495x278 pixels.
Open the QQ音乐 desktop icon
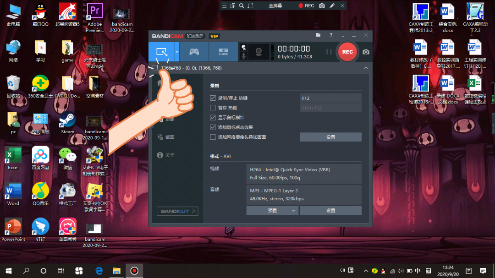(x=40, y=194)
